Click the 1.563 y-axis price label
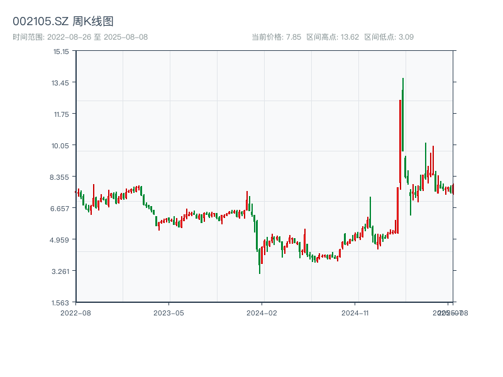 [x=60, y=302]
